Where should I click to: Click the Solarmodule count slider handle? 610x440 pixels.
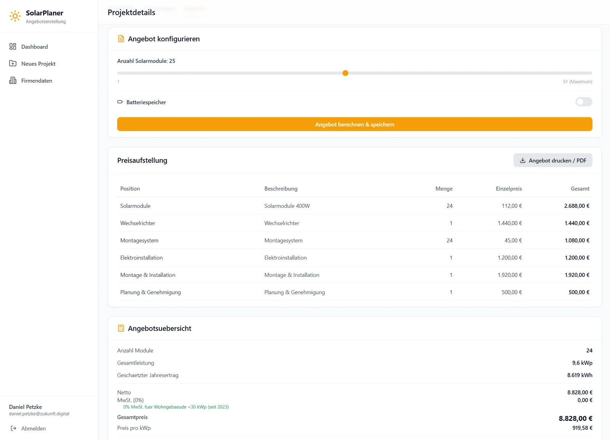click(345, 73)
